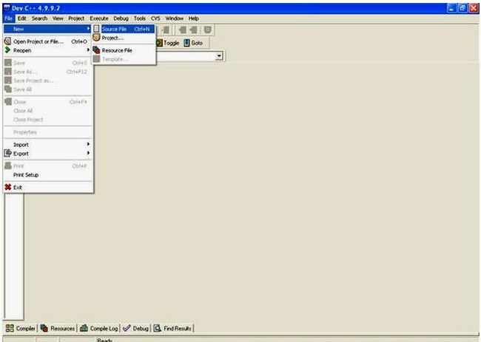Click the red X Exit icon

(8, 187)
